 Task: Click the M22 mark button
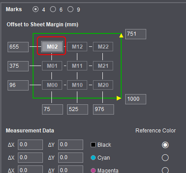tap(103, 47)
